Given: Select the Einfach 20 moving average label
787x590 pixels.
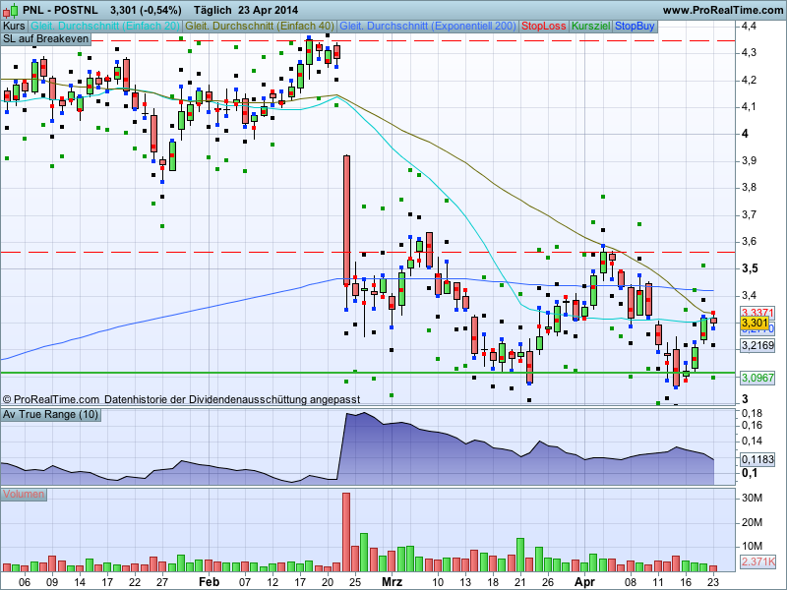Looking at the screenshot, I should [x=104, y=25].
